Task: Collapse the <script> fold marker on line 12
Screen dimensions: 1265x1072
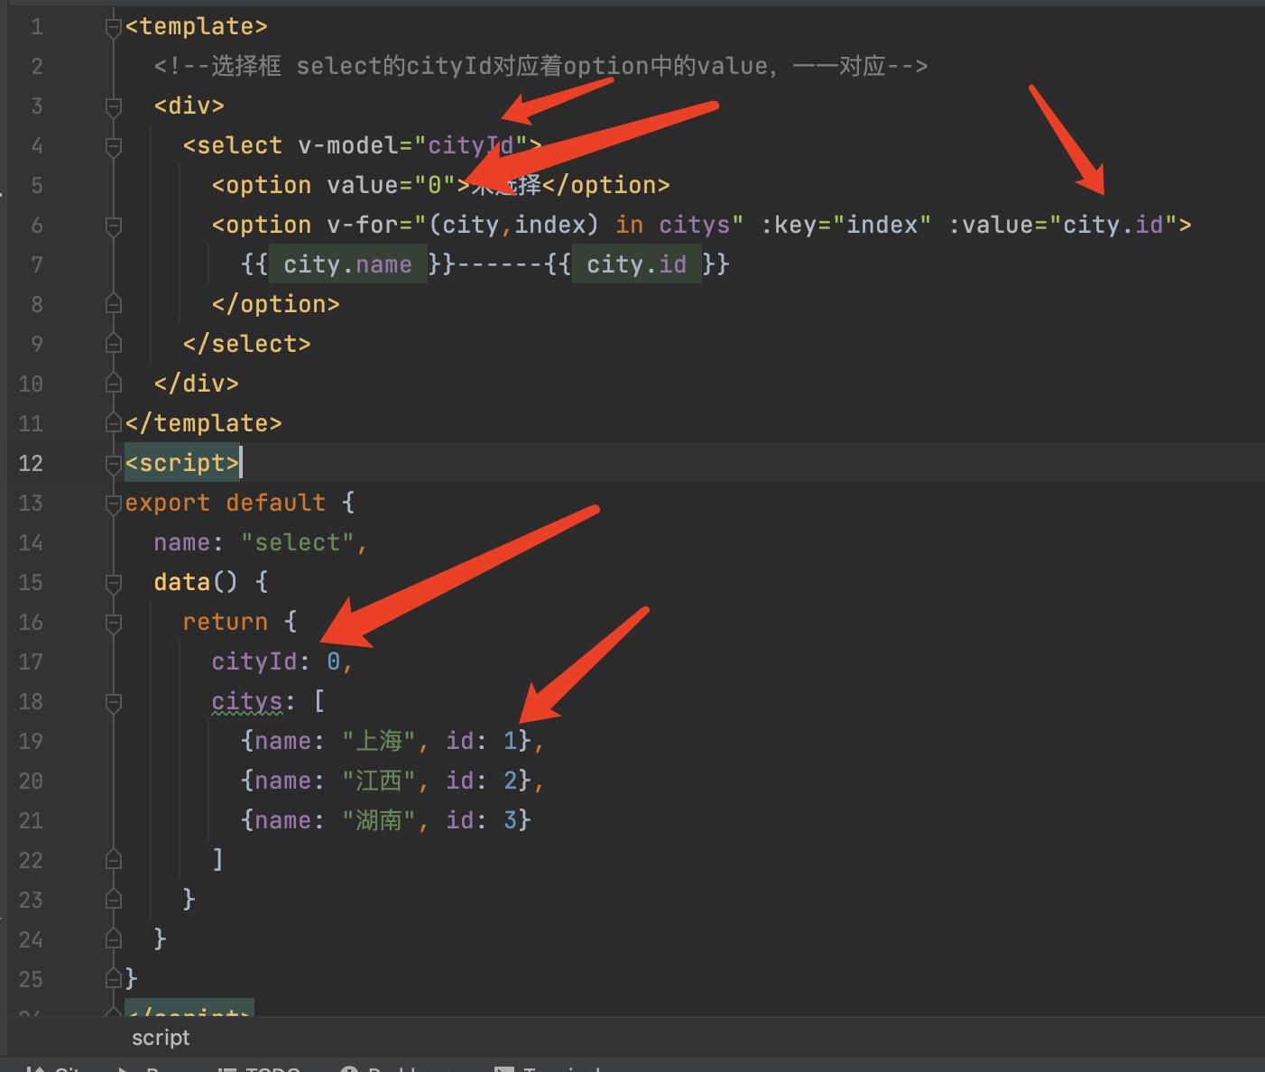Action: point(113,465)
